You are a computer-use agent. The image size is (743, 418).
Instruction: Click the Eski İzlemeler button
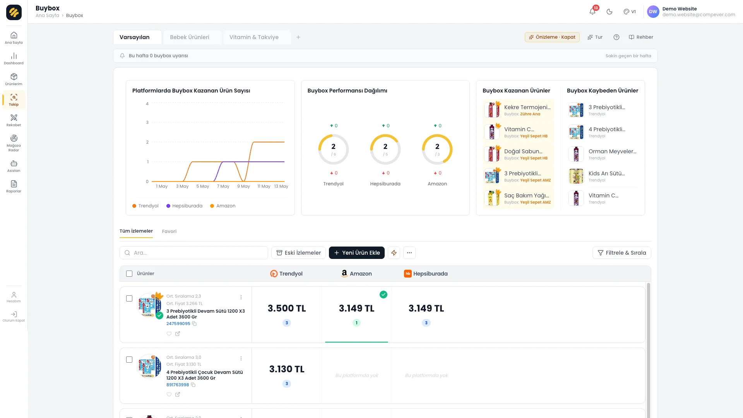point(298,253)
